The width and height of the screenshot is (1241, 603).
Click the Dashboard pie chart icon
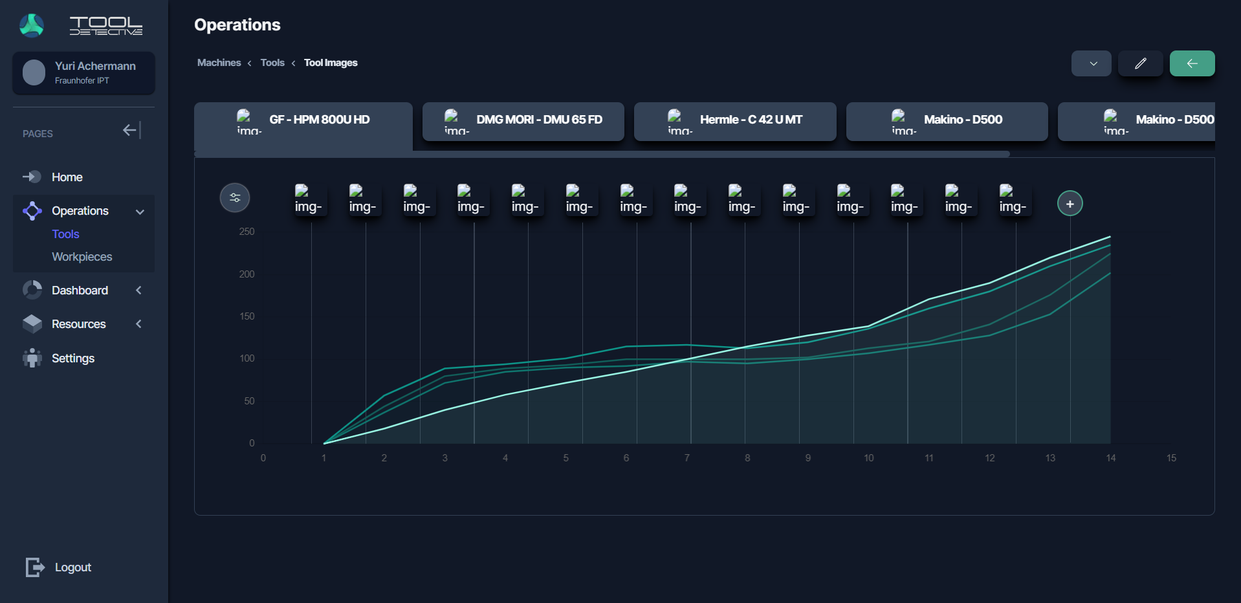(32, 290)
